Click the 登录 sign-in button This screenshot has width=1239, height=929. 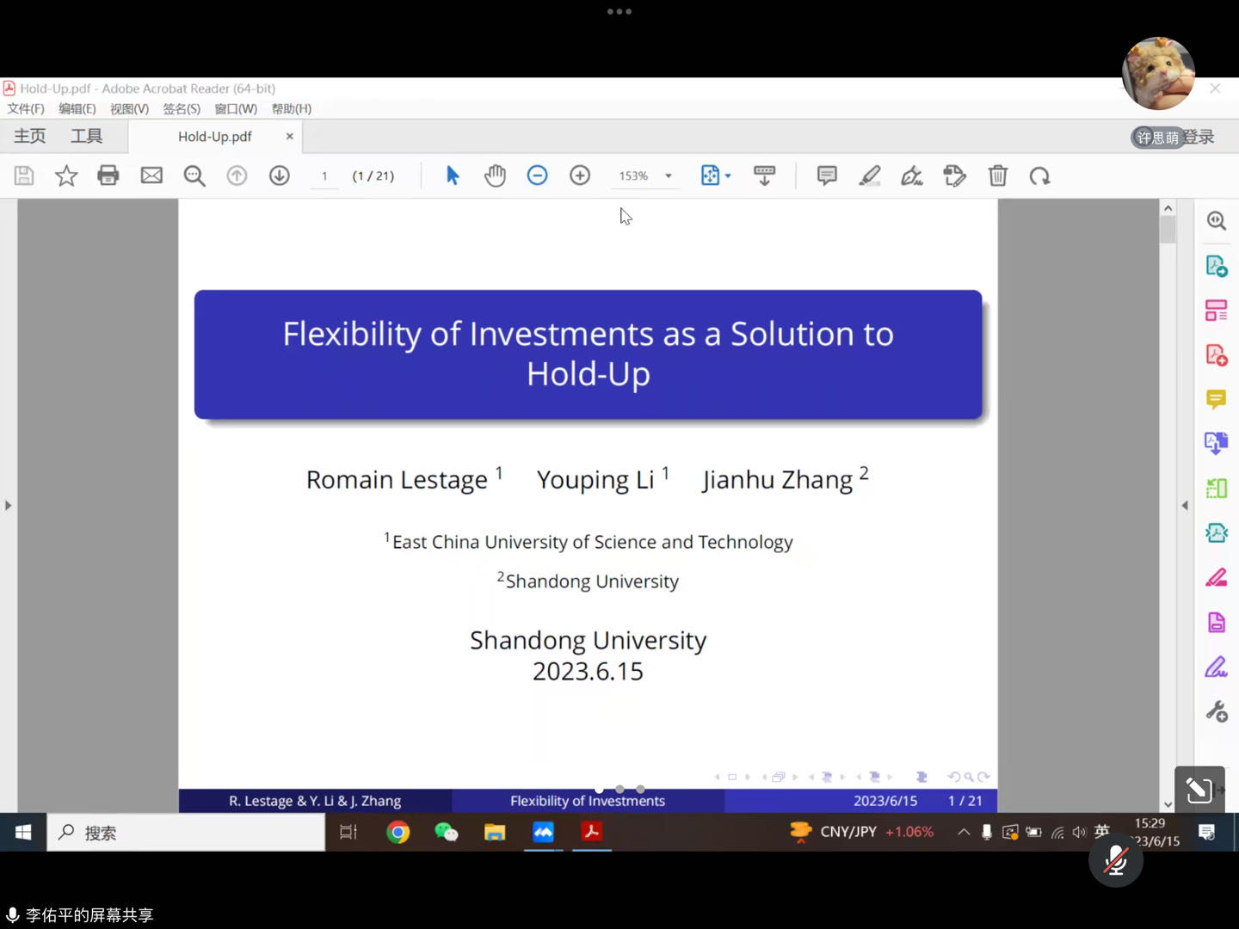[1199, 137]
